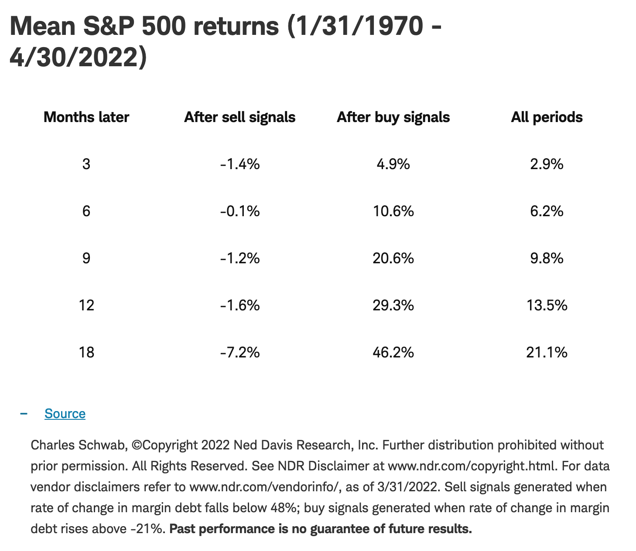Select the 12 months later row label
Viewport: 636px width, 551px height.
[x=86, y=305]
